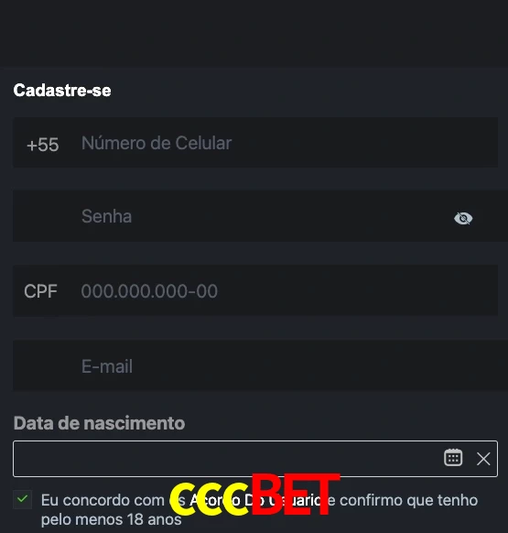
Task: Click the red BET logo letters
Action: click(295, 494)
